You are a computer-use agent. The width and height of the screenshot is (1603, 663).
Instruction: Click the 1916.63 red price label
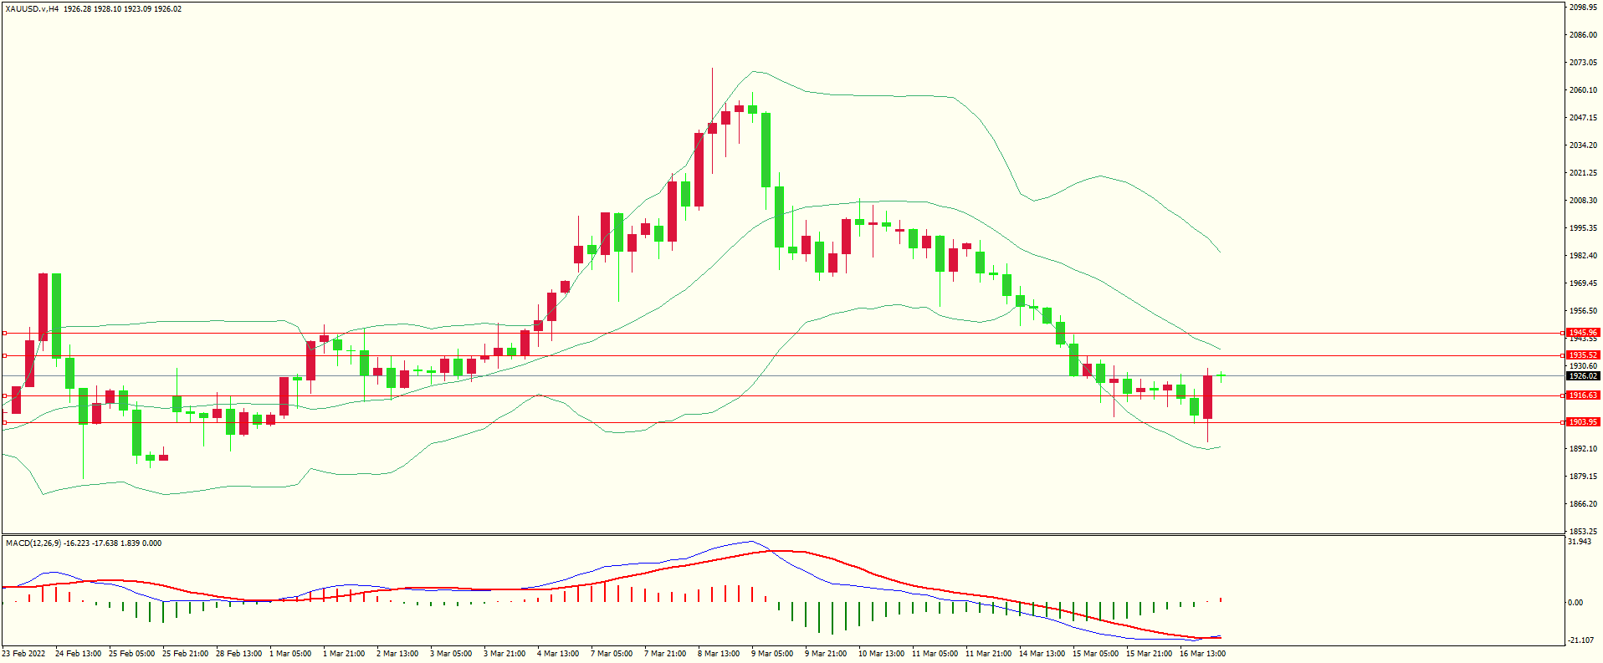click(x=1583, y=395)
